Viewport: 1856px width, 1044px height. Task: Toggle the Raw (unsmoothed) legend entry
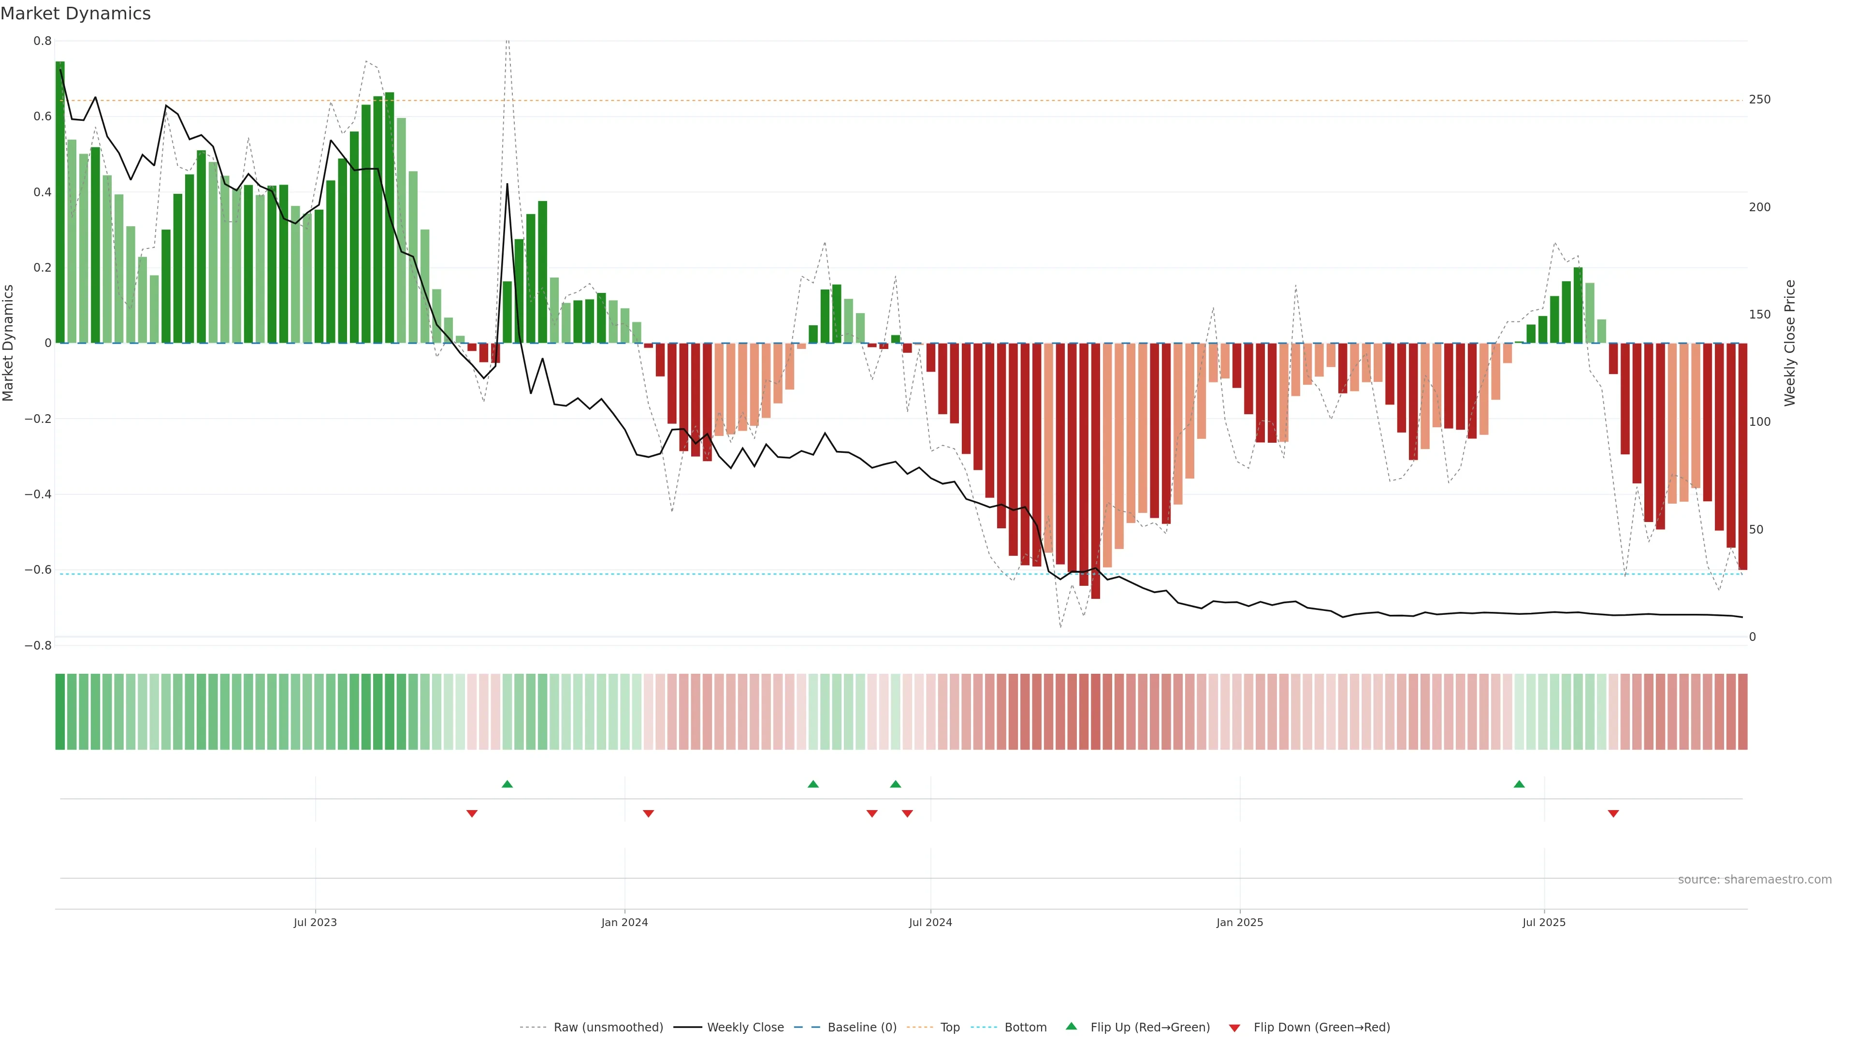pyautogui.click(x=608, y=1028)
